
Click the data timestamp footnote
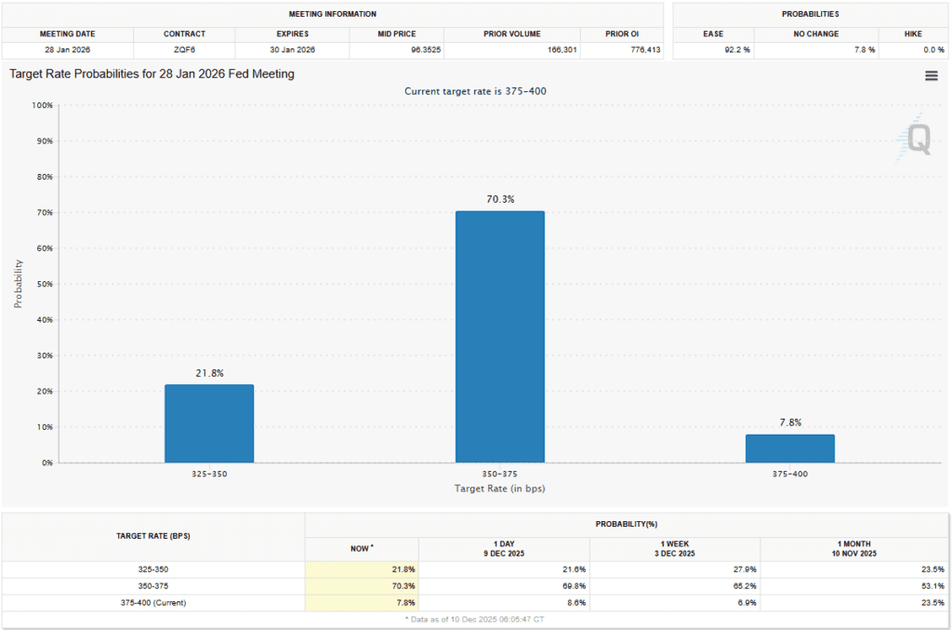pos(476,619)
